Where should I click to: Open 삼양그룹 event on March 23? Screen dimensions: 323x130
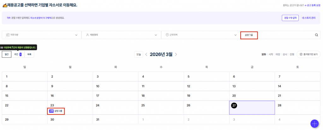pyautogui.click(x=56, y=111)
